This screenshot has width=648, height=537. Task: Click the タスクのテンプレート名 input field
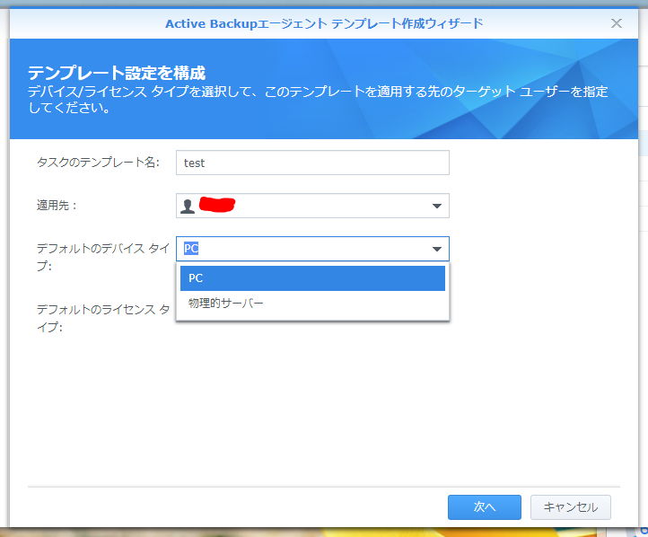312,163
